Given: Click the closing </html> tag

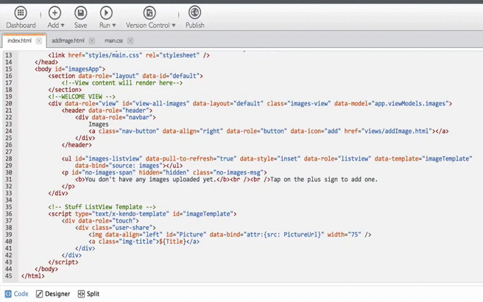Looking at the screenshot, I should (x=32, y=276).
